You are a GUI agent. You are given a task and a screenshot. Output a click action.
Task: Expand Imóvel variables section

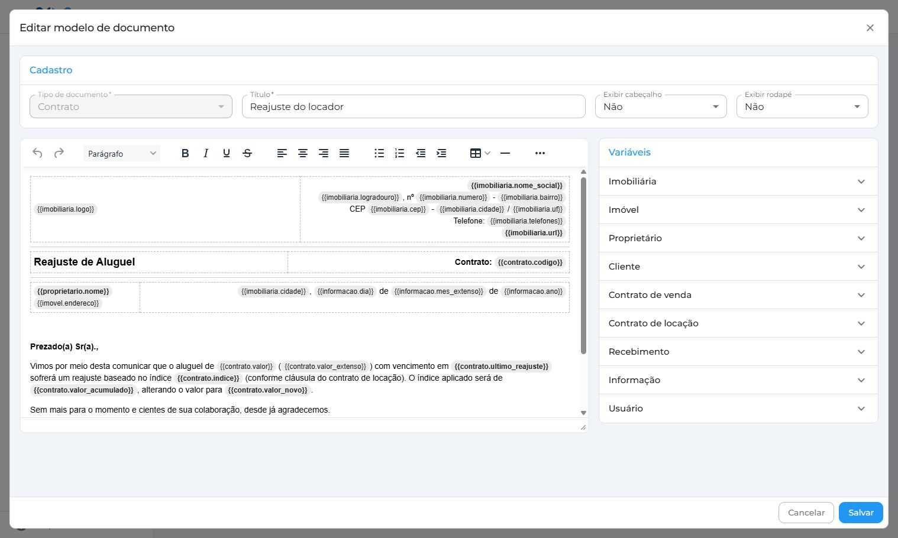[738, 210]
